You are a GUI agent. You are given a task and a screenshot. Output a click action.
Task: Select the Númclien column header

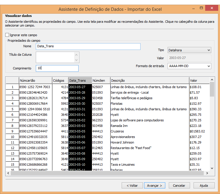(x=101, y=81)
